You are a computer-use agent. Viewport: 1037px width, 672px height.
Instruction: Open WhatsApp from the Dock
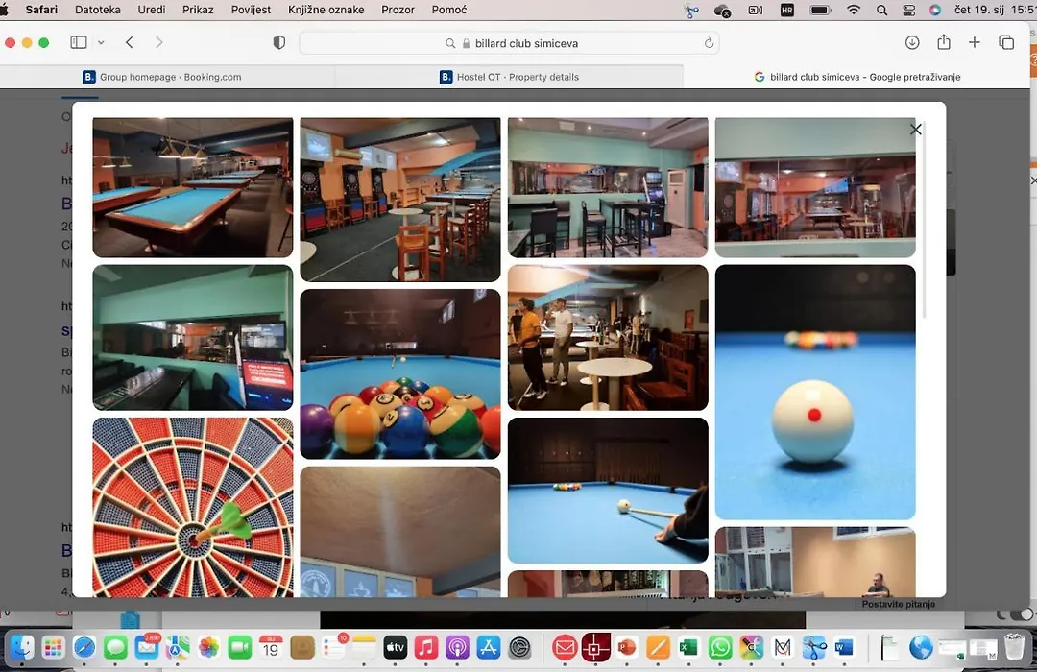tap(719, 647)
